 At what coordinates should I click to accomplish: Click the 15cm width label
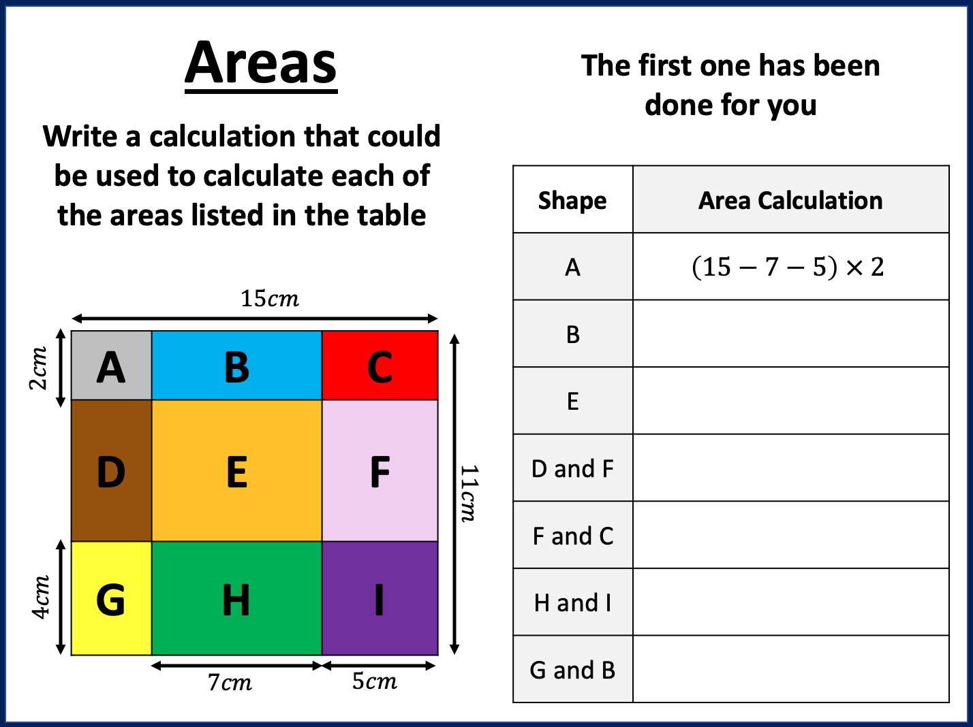pos(270,299)
